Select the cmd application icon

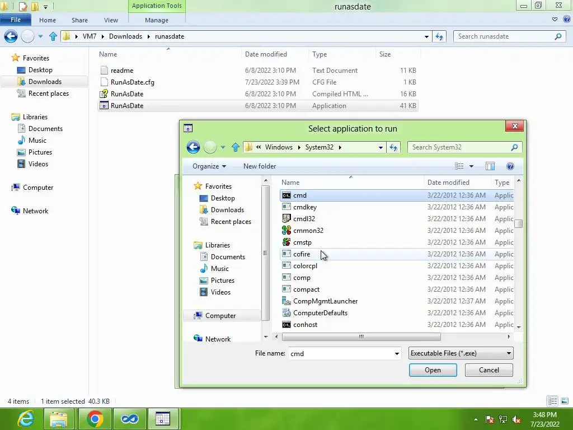tap(286, 195)
